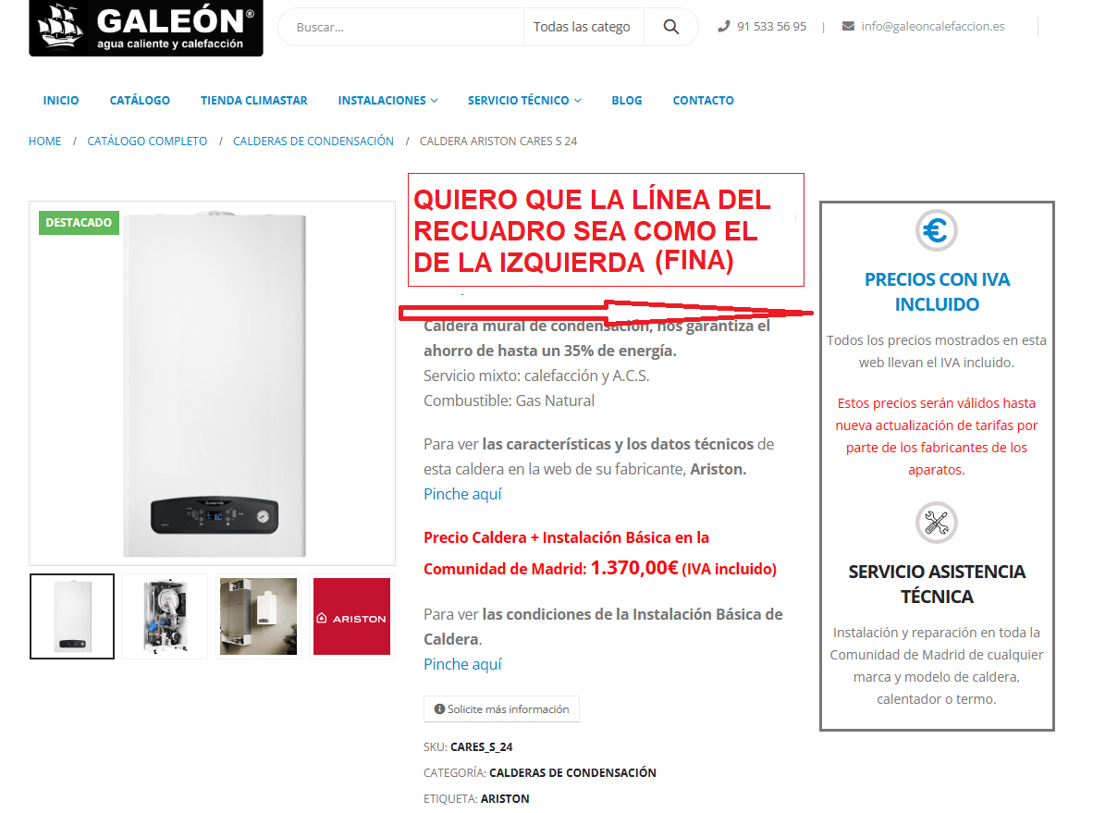Click the envelope email icon

click(x=848, y=27)
